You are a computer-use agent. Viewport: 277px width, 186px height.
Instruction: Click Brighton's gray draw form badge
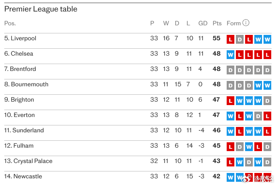(x=267, y=101)
